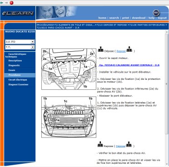The image size is (169, 167).
Task: Click the search link in header
Action: [x=114, y=18]
